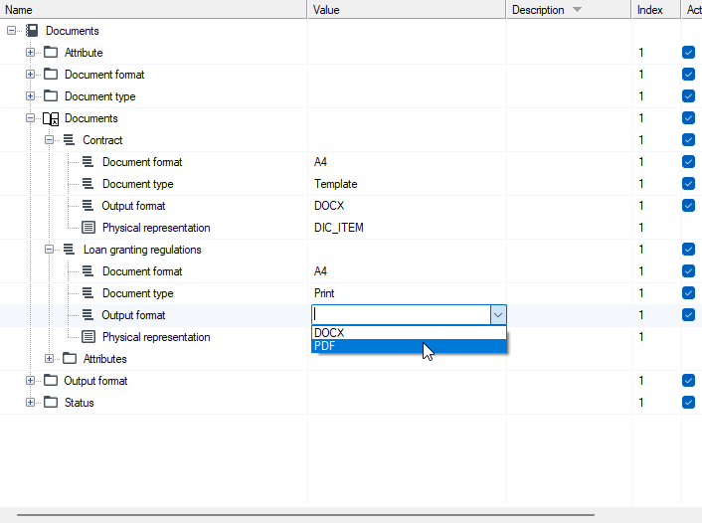
Task: Click the Status folder icon
Action: [x=51, y=402]
